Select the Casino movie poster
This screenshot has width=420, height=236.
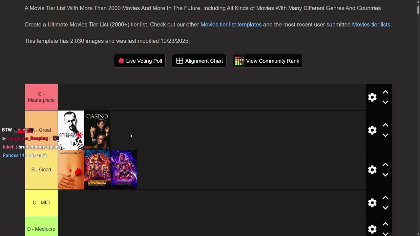[x=97, y=130]
